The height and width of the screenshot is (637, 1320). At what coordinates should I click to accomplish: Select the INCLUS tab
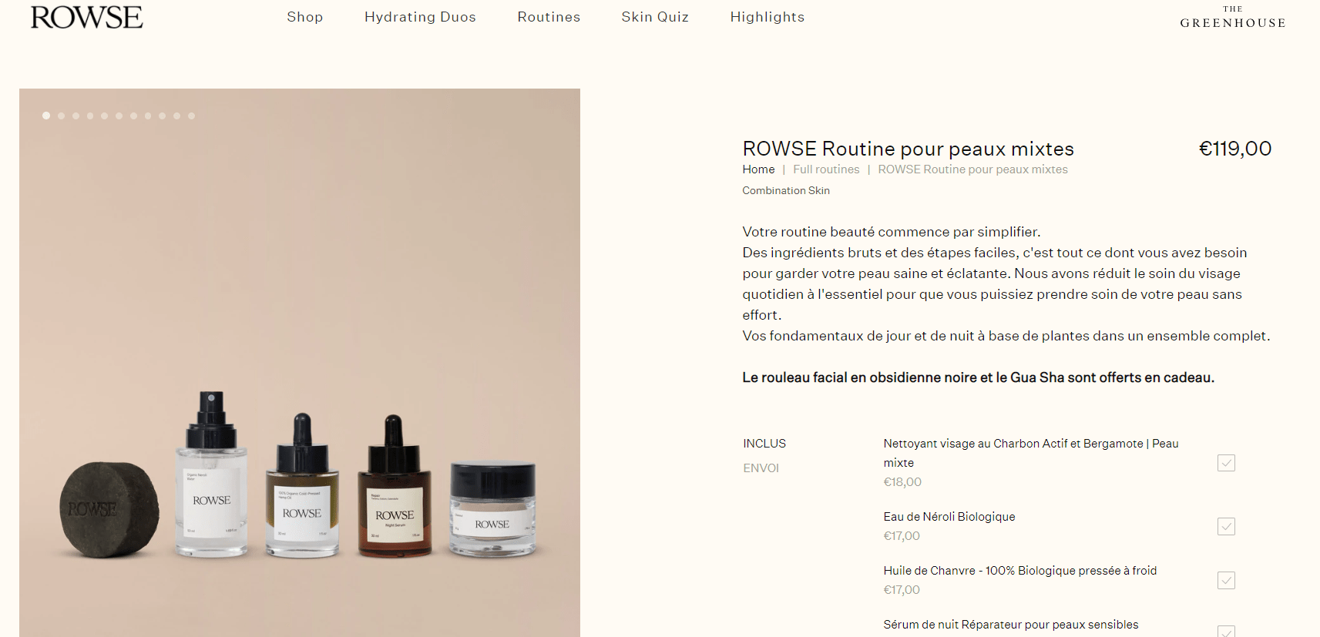(764, 444)
